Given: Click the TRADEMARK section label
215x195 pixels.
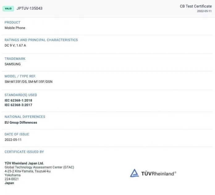Looking at the screenshot, I should 15,59.
